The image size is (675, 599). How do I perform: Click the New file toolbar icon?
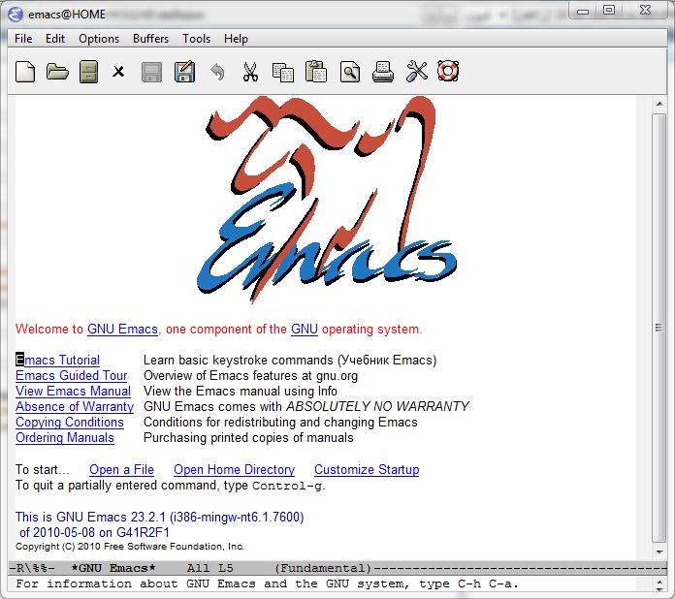click(25, 72)
